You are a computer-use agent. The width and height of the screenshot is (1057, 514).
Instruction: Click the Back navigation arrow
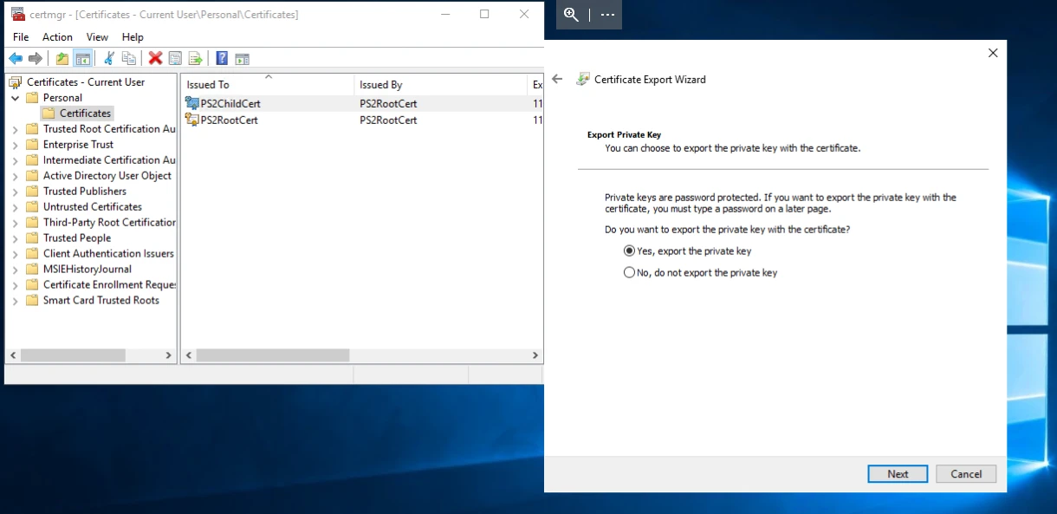point(16,58)
